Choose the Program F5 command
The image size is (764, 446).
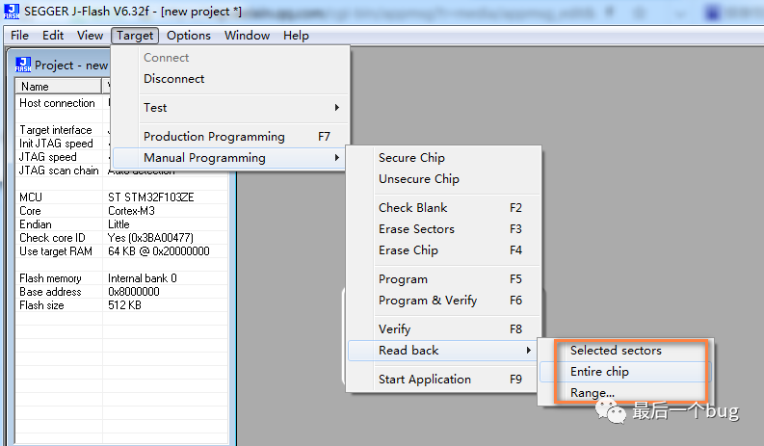[443, 279]
